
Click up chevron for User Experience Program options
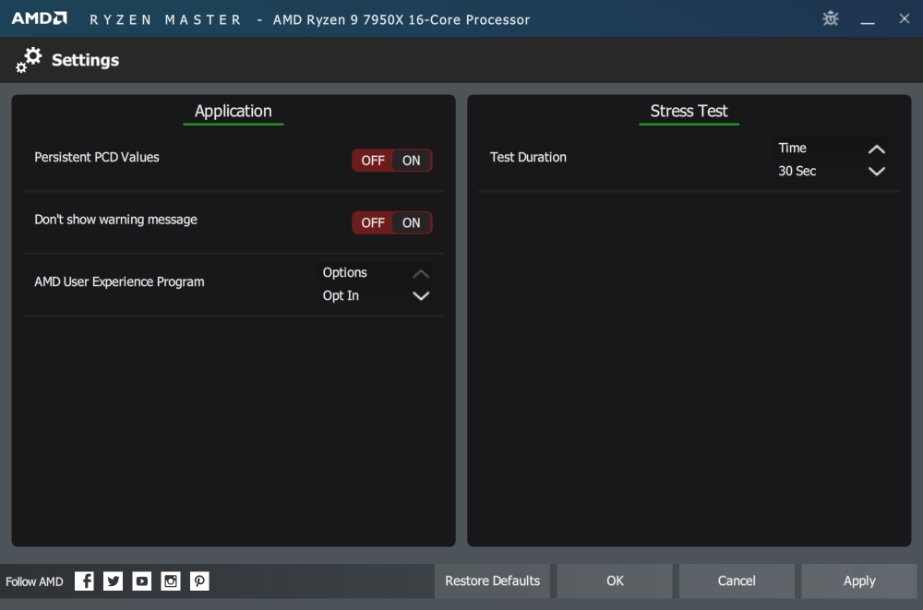(421, 274)
